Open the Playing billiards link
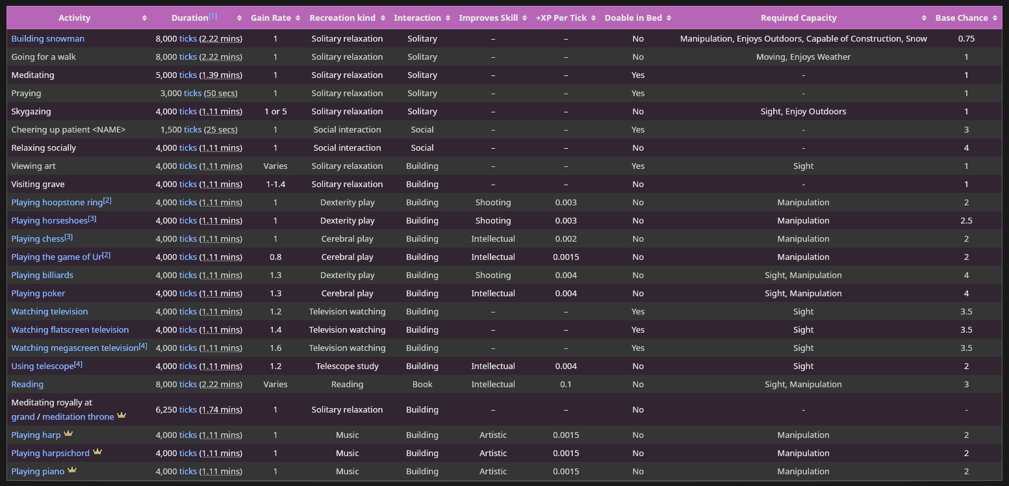 tap(42, 275)
